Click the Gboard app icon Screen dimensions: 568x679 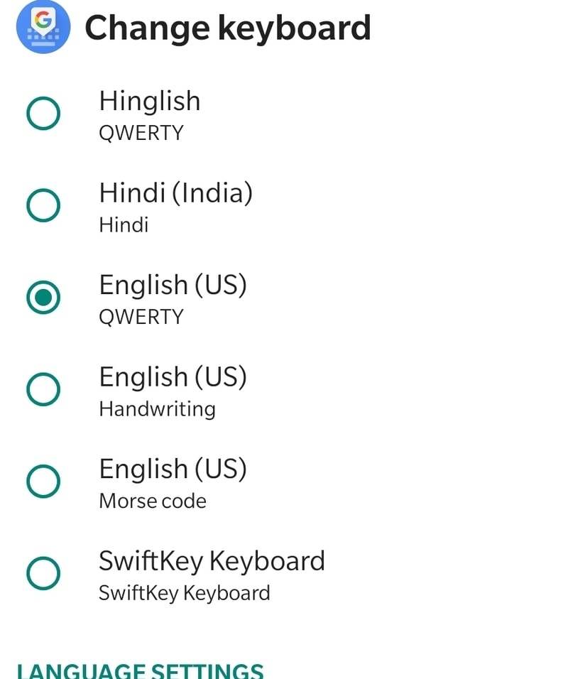point(43,28)
